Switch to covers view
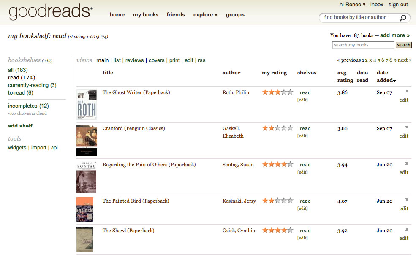Screen dimensions: 416x255 (156, 60)
